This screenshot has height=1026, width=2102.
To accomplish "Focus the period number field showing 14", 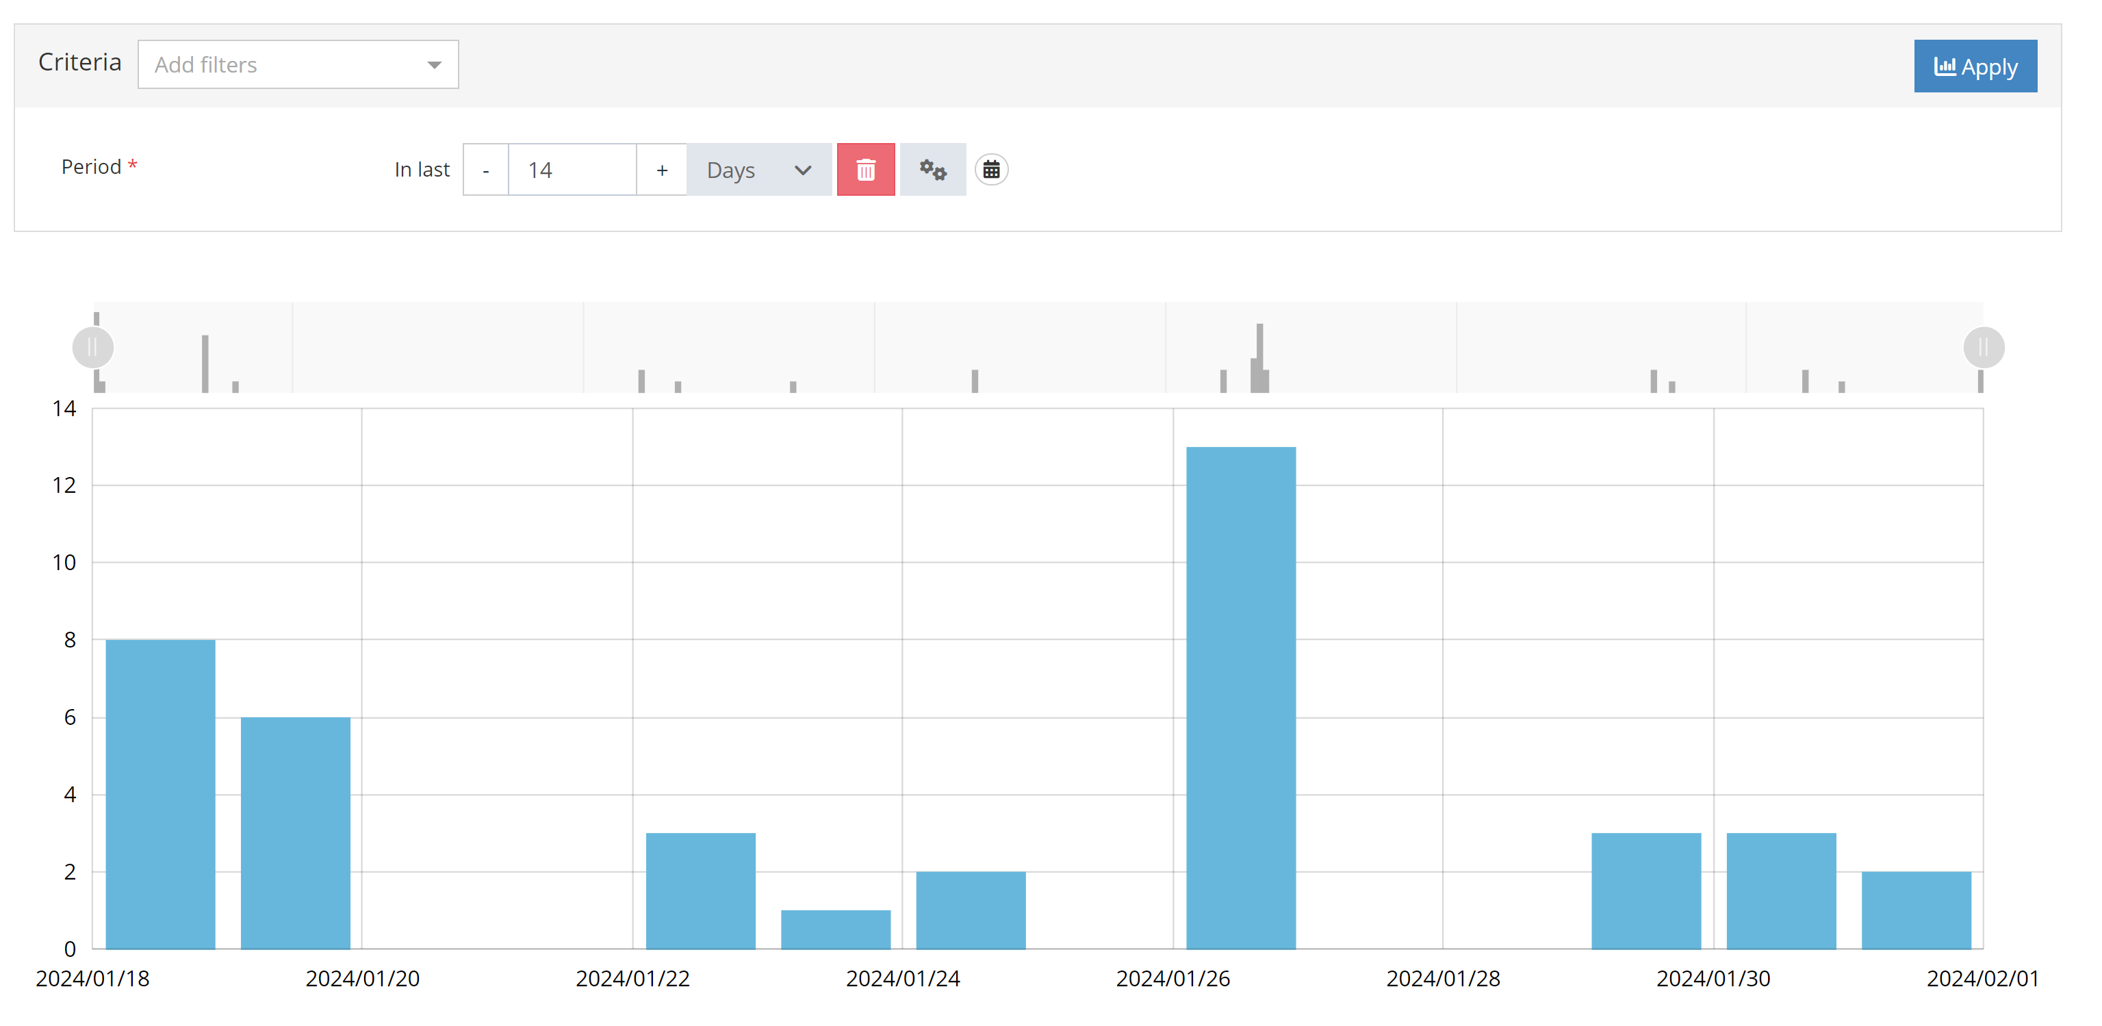I will click(x=572, y=170).
